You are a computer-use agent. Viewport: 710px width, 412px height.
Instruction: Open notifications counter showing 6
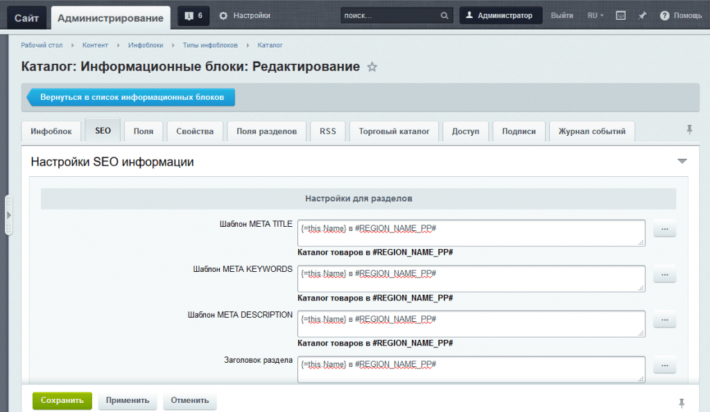[193, 15]
